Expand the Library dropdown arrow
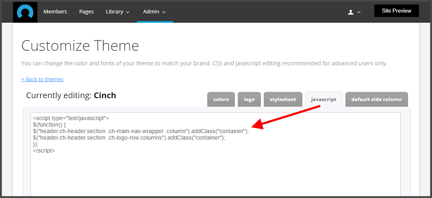 pyautogui.click(x=128, y=12)
